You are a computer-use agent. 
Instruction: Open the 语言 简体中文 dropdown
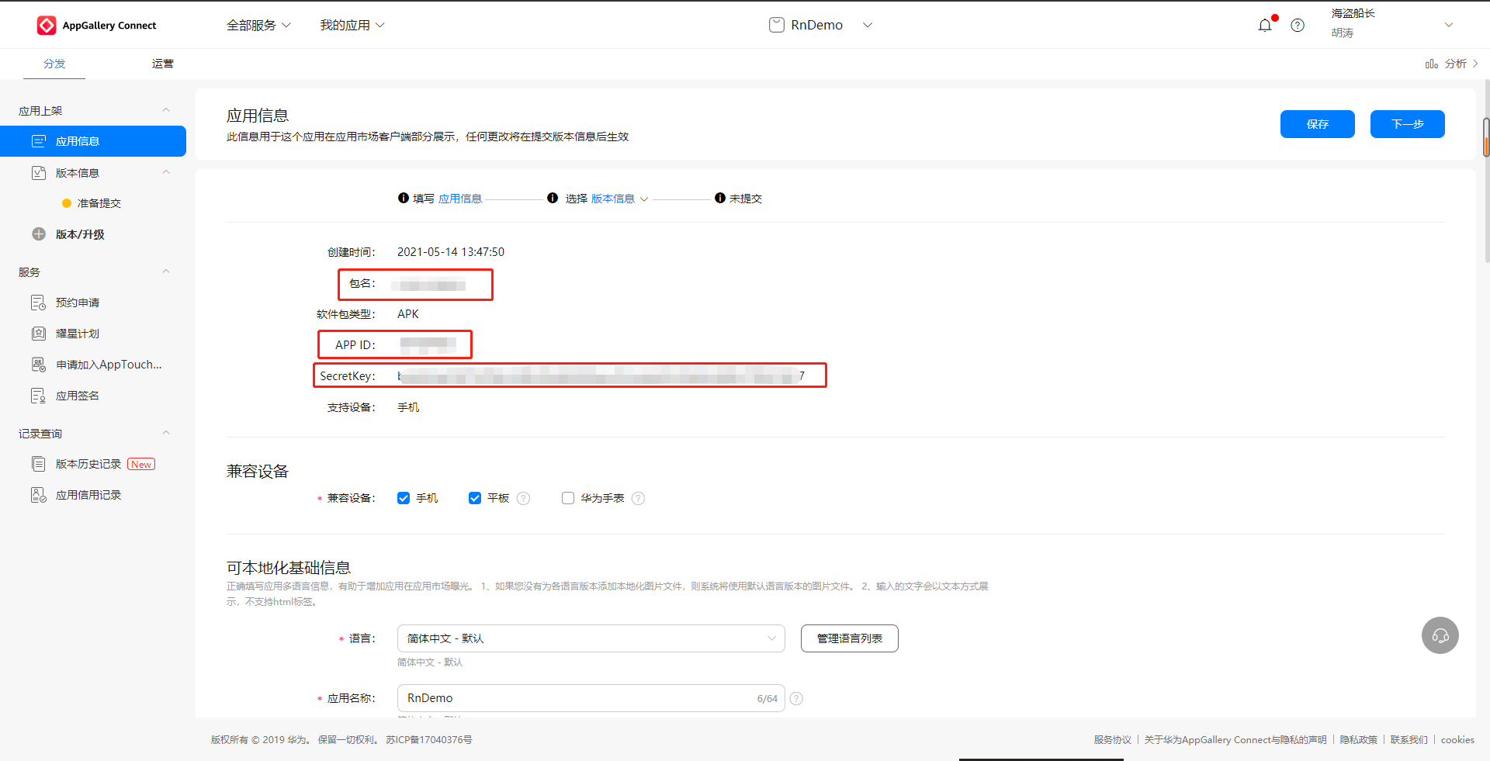click(591, 638)
